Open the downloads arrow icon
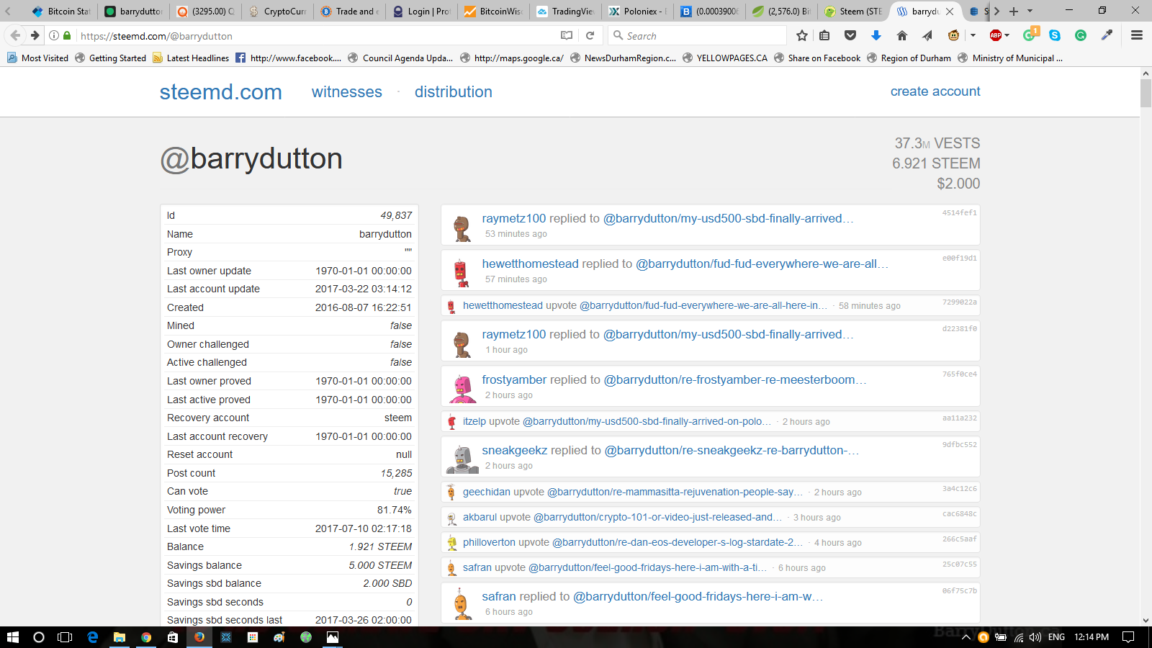 pos(876,35)
